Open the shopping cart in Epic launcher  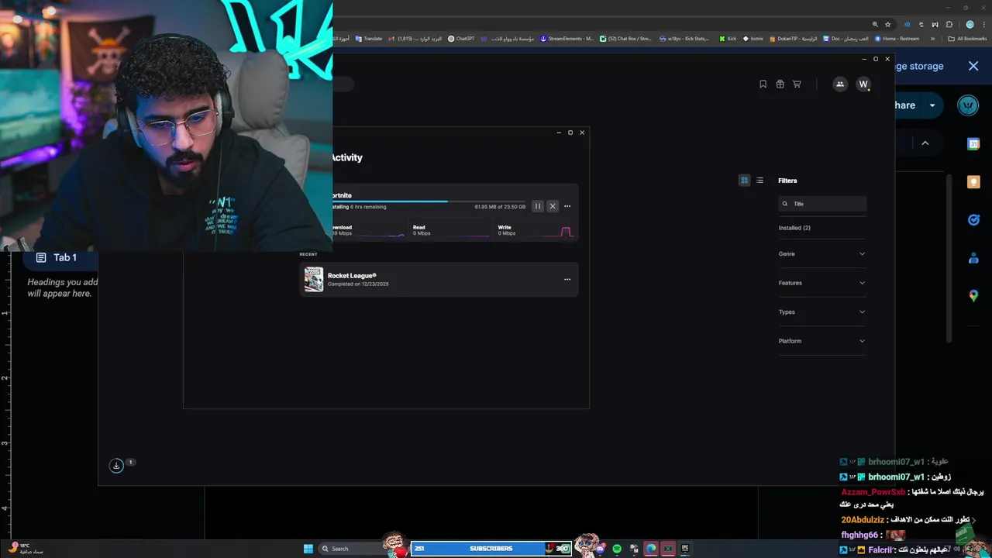point(797,84)
